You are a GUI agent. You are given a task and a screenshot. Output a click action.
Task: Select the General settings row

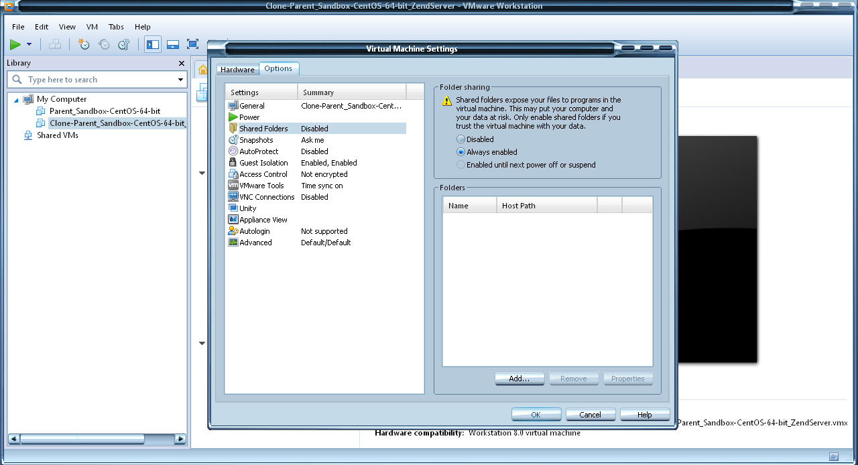coord(316,106)
